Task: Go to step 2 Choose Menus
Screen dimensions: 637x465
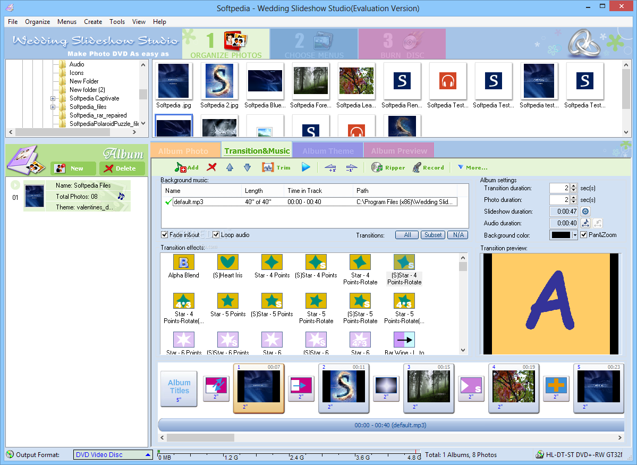Action: click(314, 44)
